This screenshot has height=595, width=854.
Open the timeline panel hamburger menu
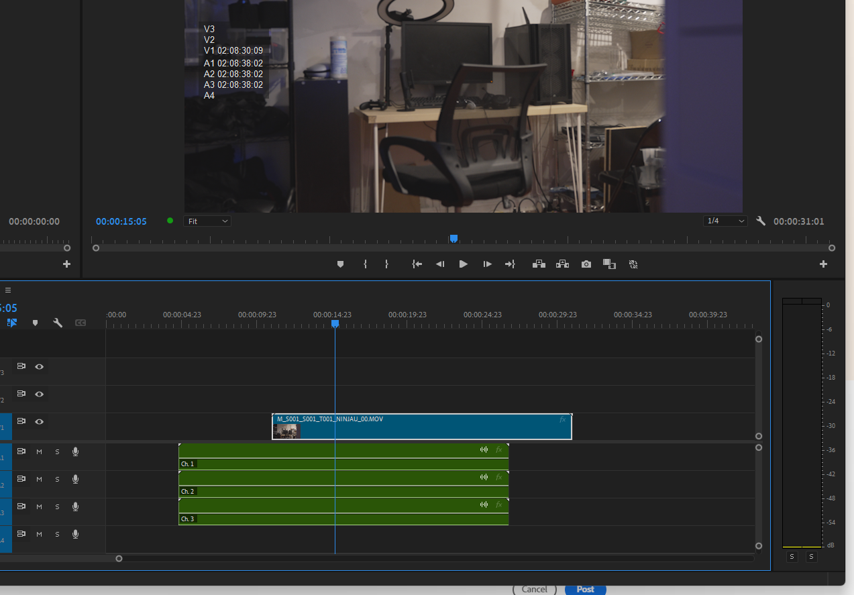point(8,290)
